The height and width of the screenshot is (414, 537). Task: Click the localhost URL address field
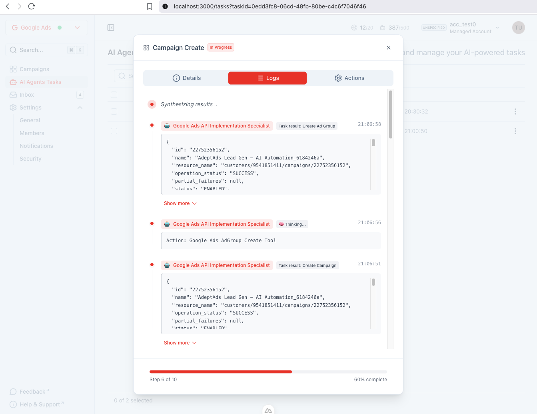(270, 6)
